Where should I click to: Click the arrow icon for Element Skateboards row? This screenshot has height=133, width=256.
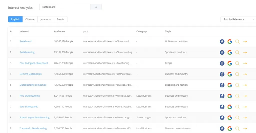click(245, 74)
